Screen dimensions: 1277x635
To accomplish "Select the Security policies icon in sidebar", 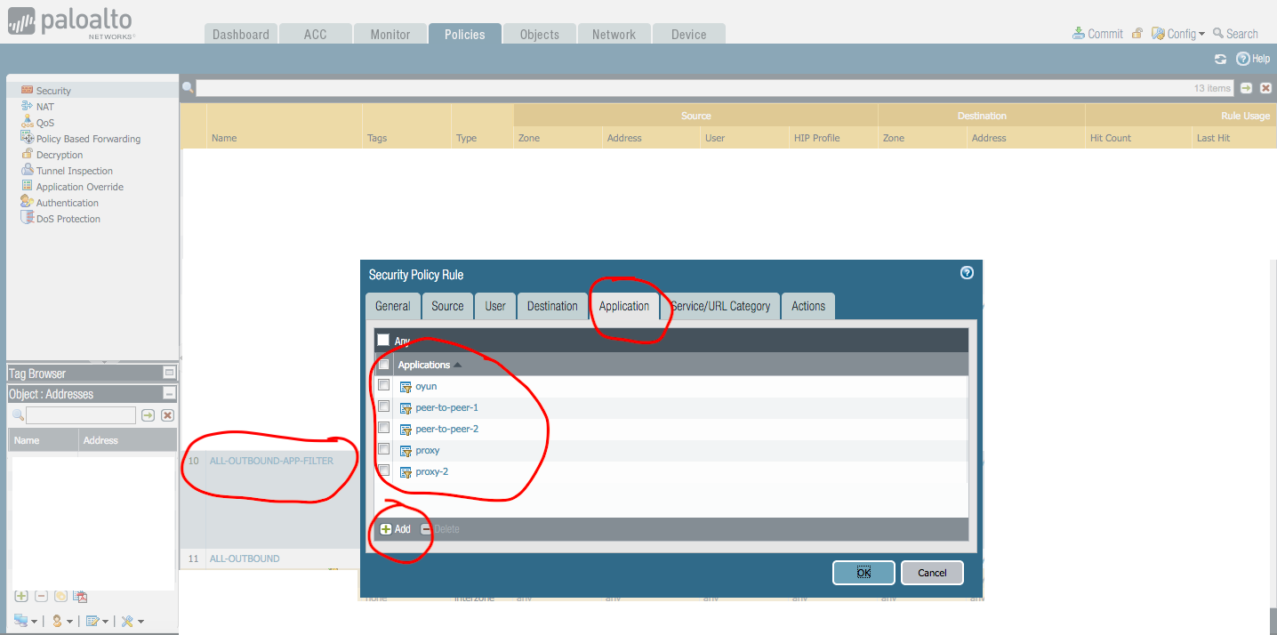I will pos(27,90).
